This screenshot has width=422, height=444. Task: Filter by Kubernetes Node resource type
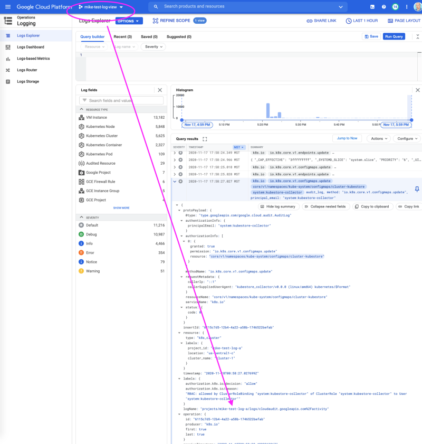122,127
